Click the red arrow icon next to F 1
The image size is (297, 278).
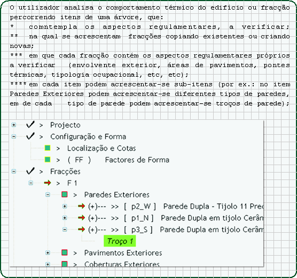point(48,183)
